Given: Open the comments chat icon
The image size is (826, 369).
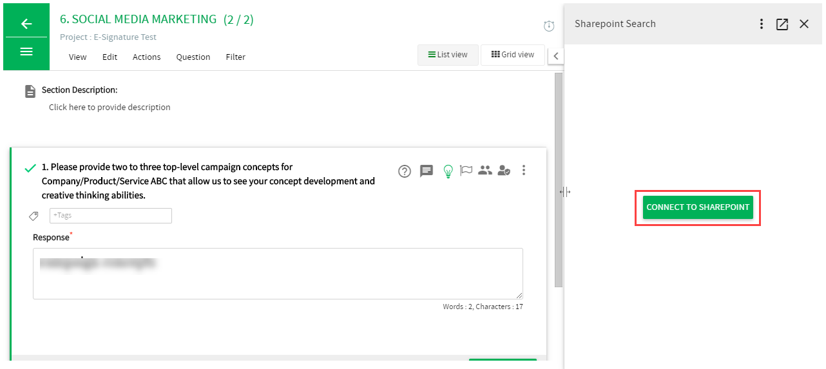Looking at the screenshot, I should 427,171.
